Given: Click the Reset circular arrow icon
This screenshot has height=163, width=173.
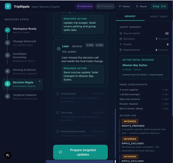Looking at the screenshot, I should [137, 6].
